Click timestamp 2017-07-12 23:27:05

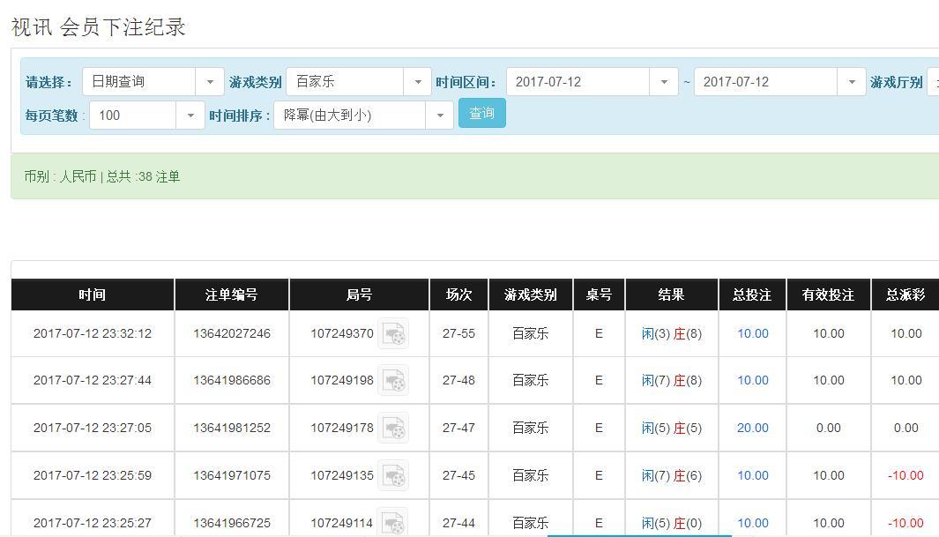point(93,428)
